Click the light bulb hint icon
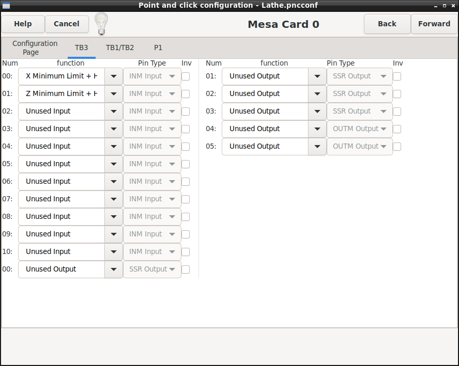 point(101,24)
